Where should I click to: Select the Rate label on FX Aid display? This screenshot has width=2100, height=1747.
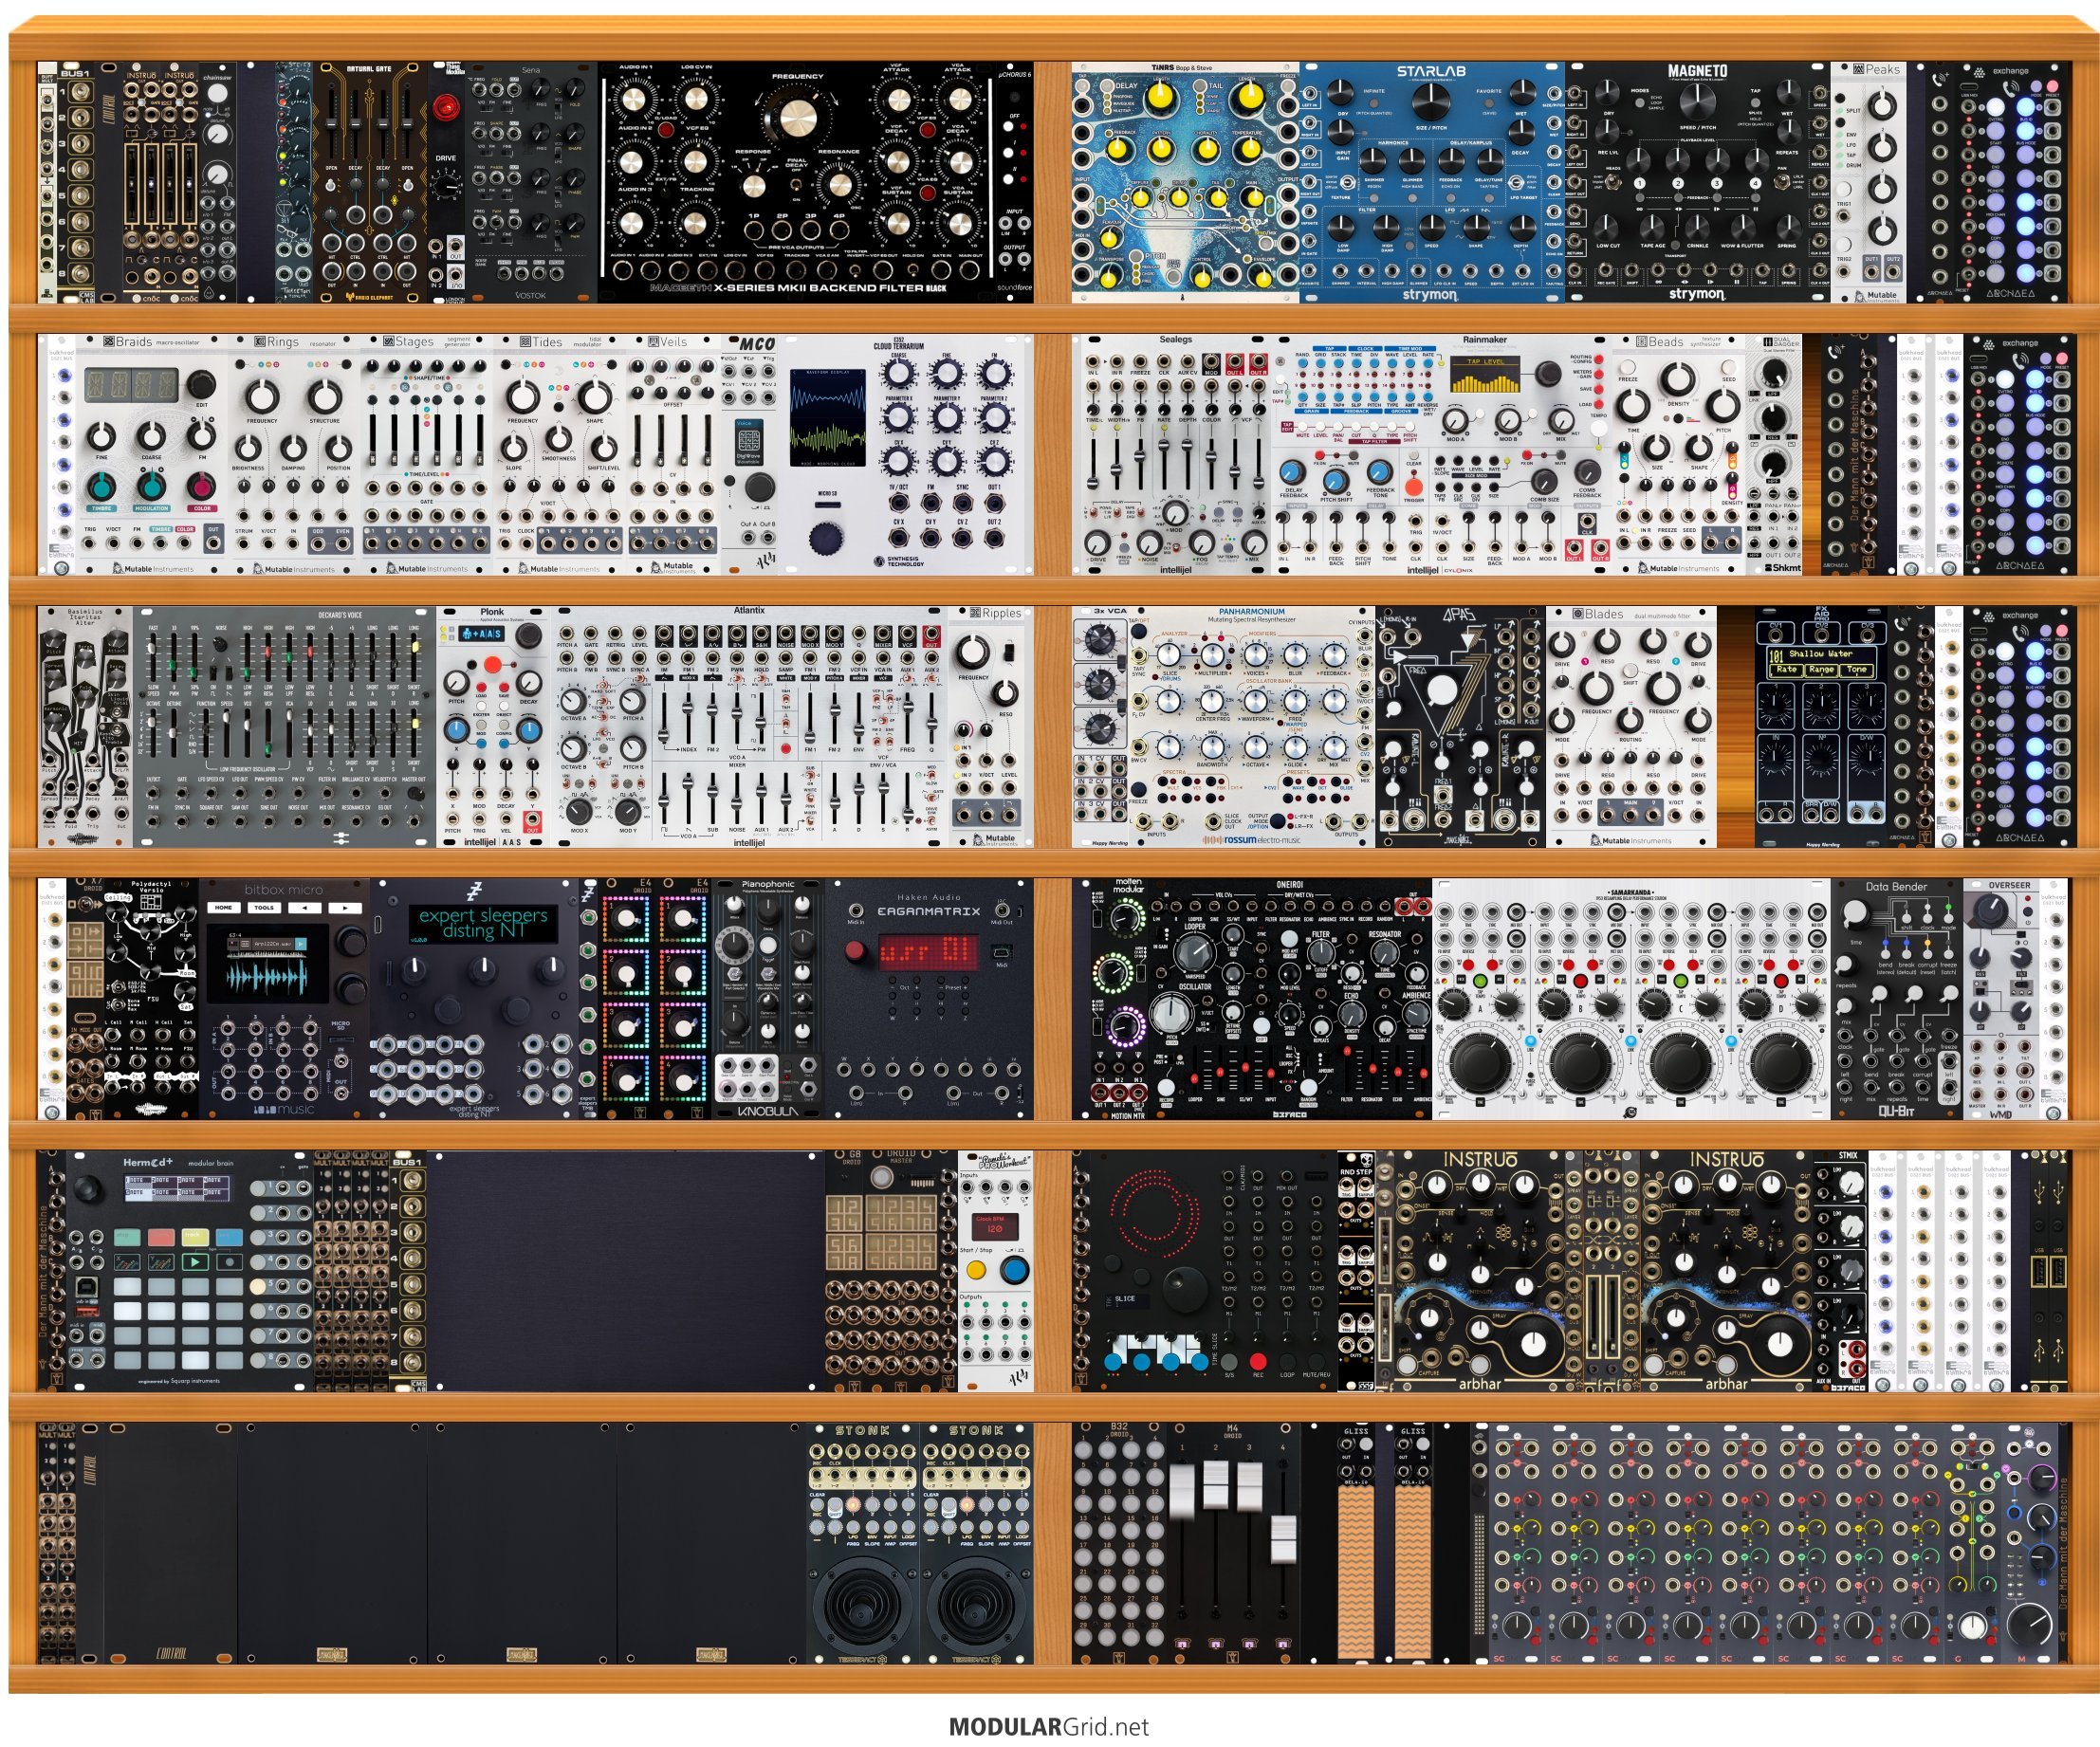(1787, 670)
